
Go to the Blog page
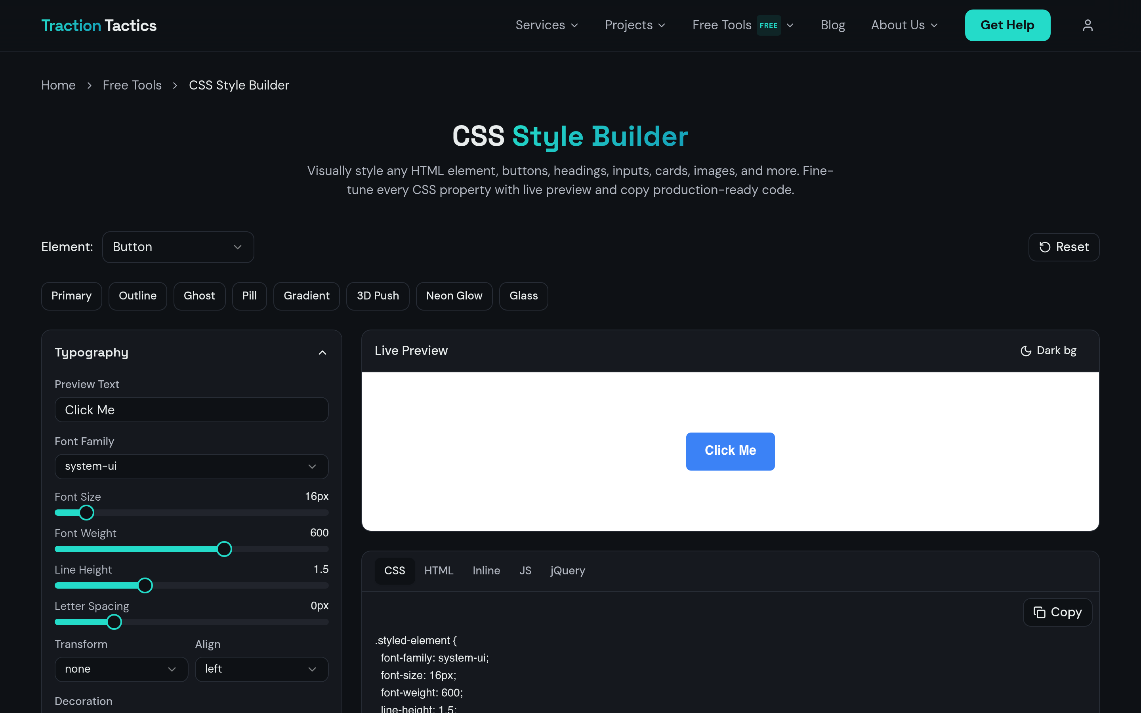[833, 25]
